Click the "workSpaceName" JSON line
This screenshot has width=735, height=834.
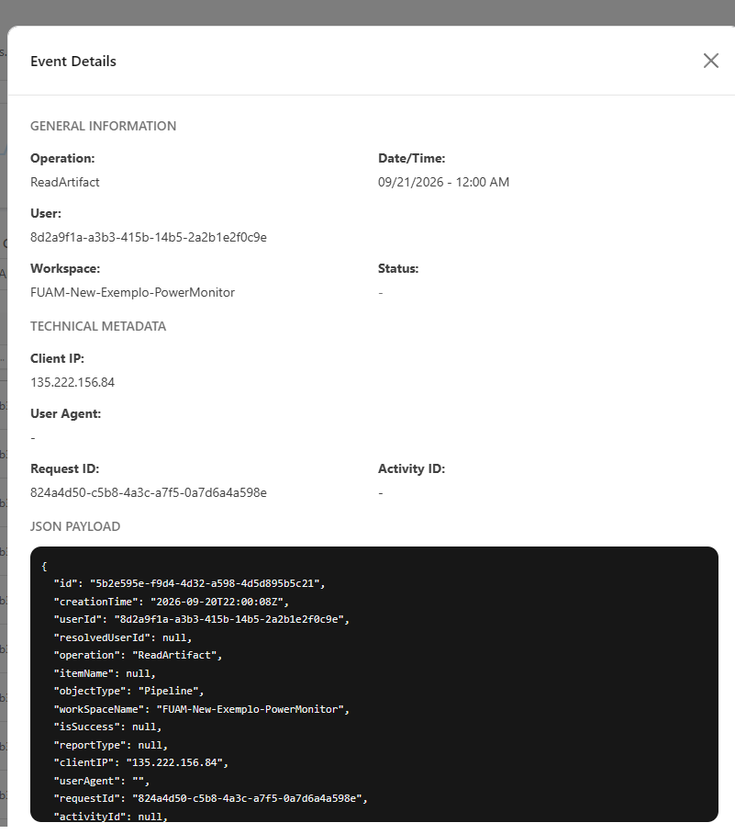202,709
